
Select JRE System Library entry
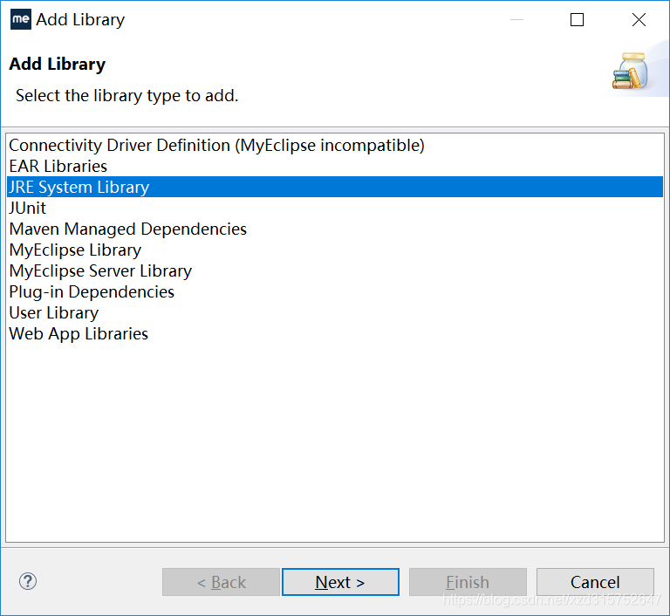click(x=335, y=188)
